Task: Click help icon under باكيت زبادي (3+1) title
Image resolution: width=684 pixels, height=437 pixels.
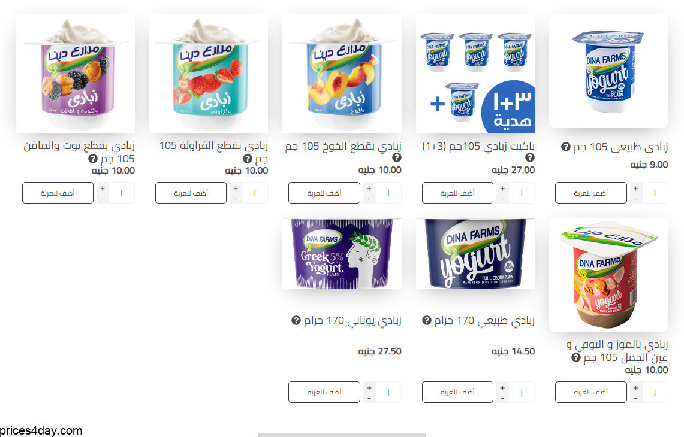Action: click(x=529, y=157)
